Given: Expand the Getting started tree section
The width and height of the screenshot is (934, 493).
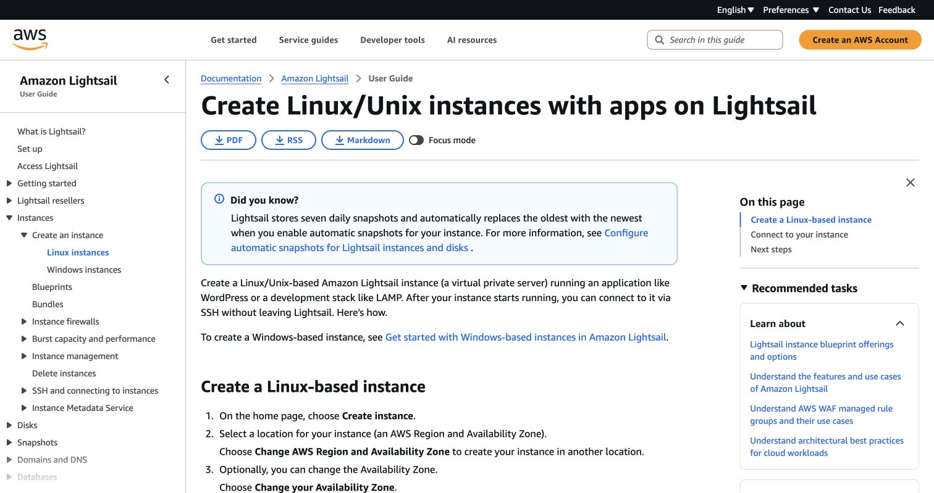Looking at the screenshot, I should tap(9, 183).
